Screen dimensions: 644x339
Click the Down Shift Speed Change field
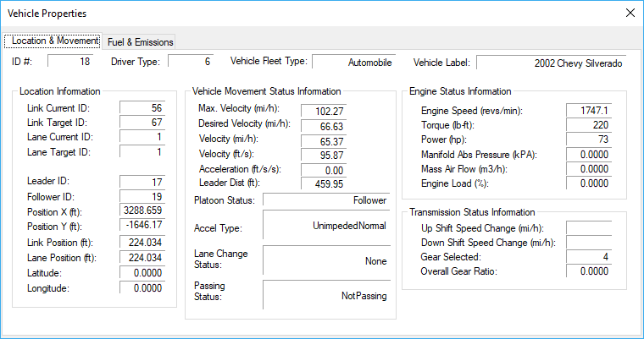click(x=589, y=243)
